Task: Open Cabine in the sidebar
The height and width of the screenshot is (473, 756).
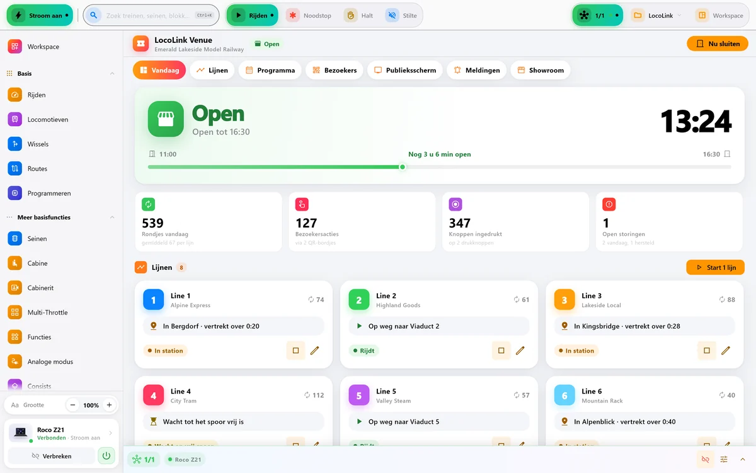Action: point(61,263)
